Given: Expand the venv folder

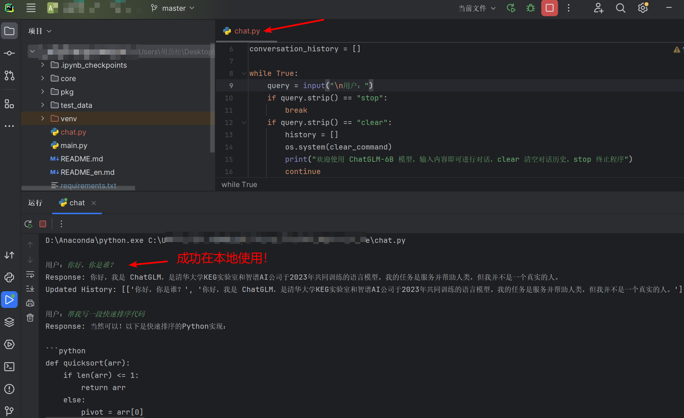Looking at the screenshot, I should pyautogui.click(x=42, y=119).
